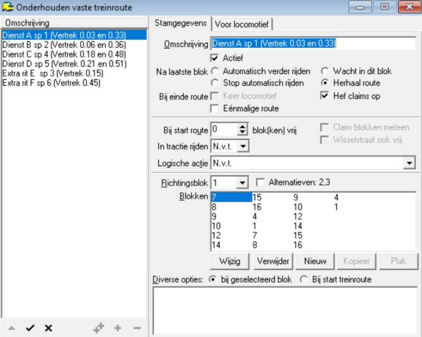The width and height of the screenshot is (422, 337).
Task: Select block 12 in first Blokken column
Action: click(216, 235)
